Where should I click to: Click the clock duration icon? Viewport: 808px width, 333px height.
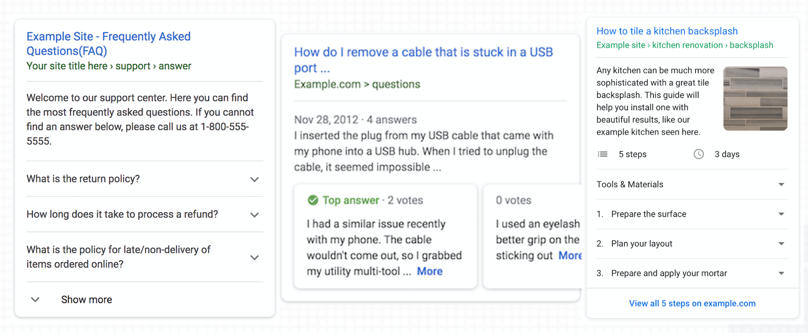click(x=698, y=154)
